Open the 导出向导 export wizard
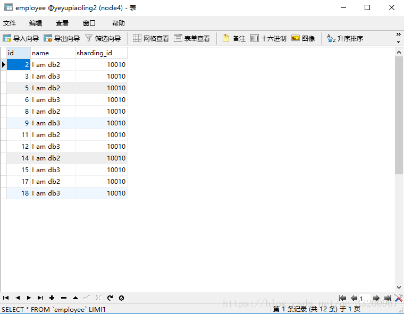The height and width of the screenshot is (314, 404). 62,38
